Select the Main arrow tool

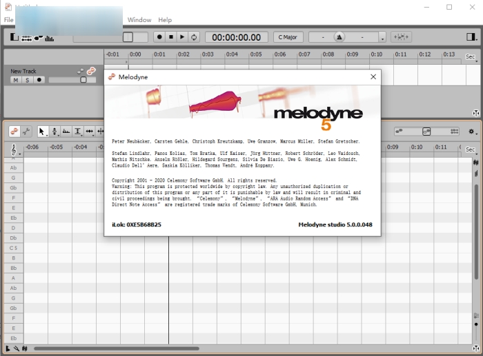[42, 132]
